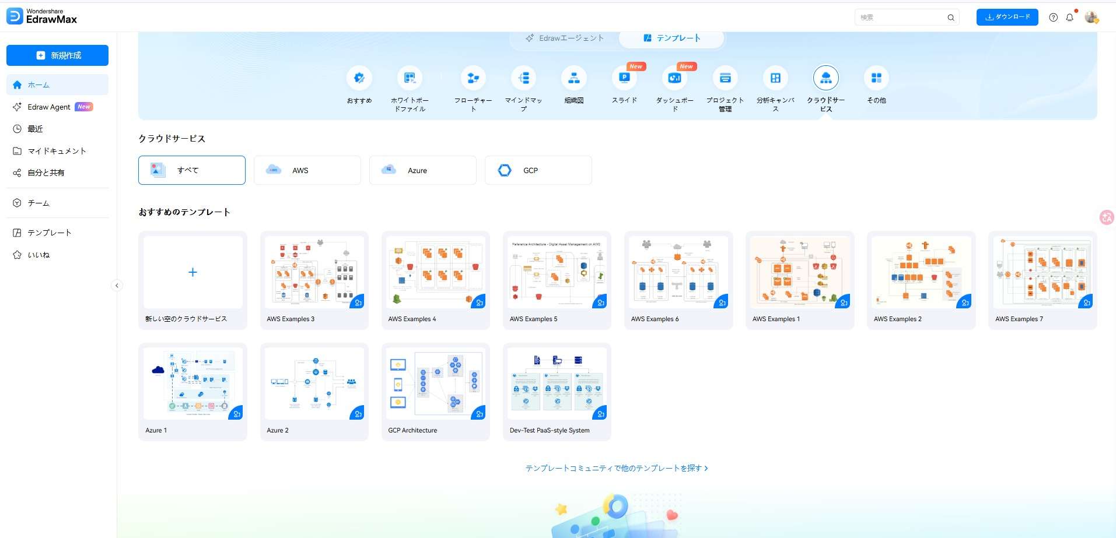The width and height of the screenshot is (1116, 538).
Task: Click the 組織図 category icon
Action: [574, 78]
